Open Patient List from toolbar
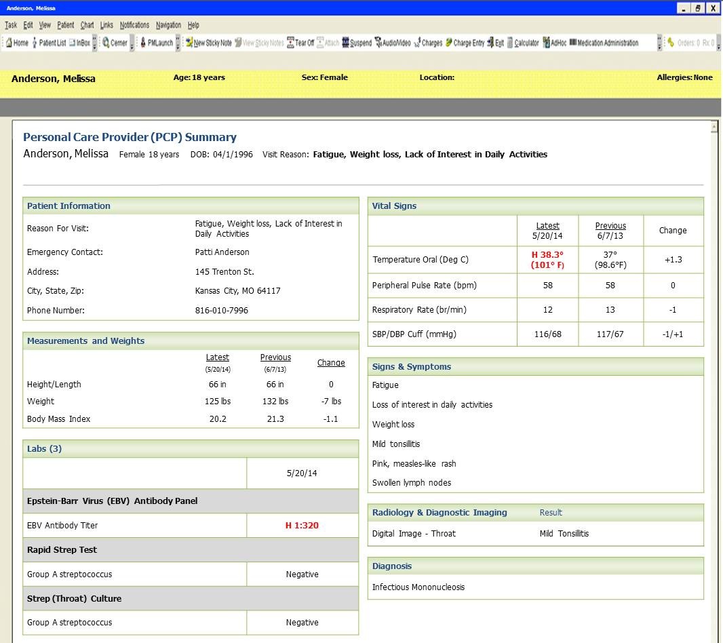Viewport: 723px width, 643px height. [x=49, y=43]
